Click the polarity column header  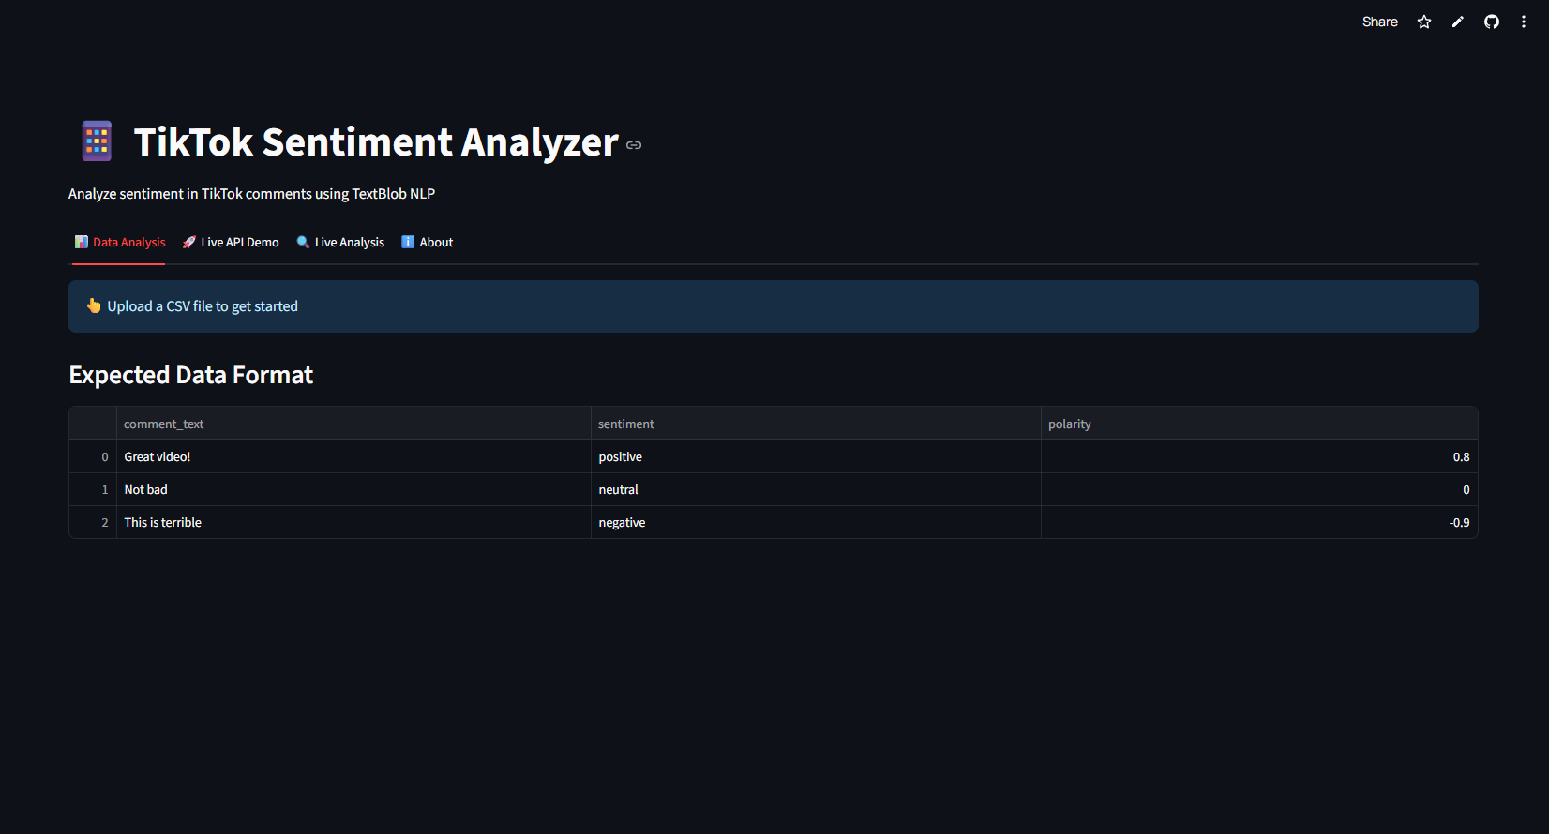tap(1259, 424)
